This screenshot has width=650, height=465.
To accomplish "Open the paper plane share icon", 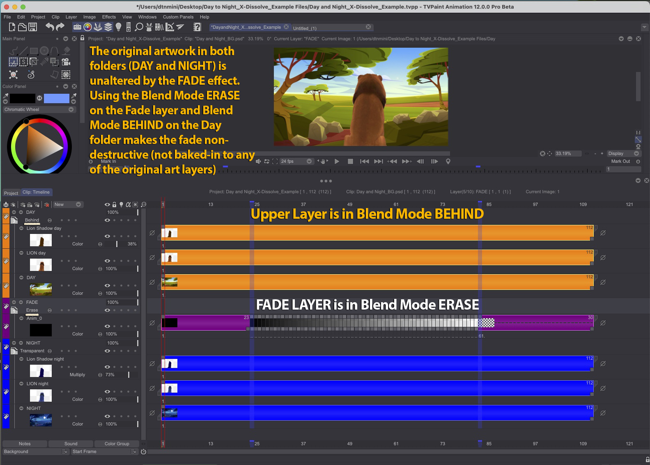I will (x=180, y=27).
